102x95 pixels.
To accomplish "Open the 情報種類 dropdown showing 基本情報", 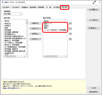I will 13,14.
